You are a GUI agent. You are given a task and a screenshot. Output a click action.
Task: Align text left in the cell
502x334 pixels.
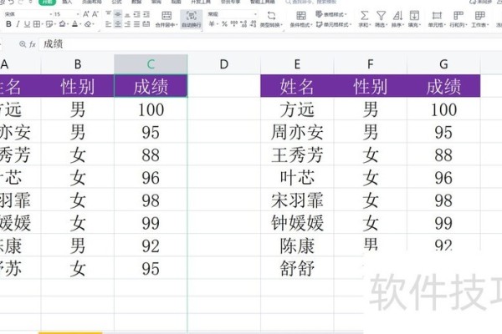pos(108,24)
